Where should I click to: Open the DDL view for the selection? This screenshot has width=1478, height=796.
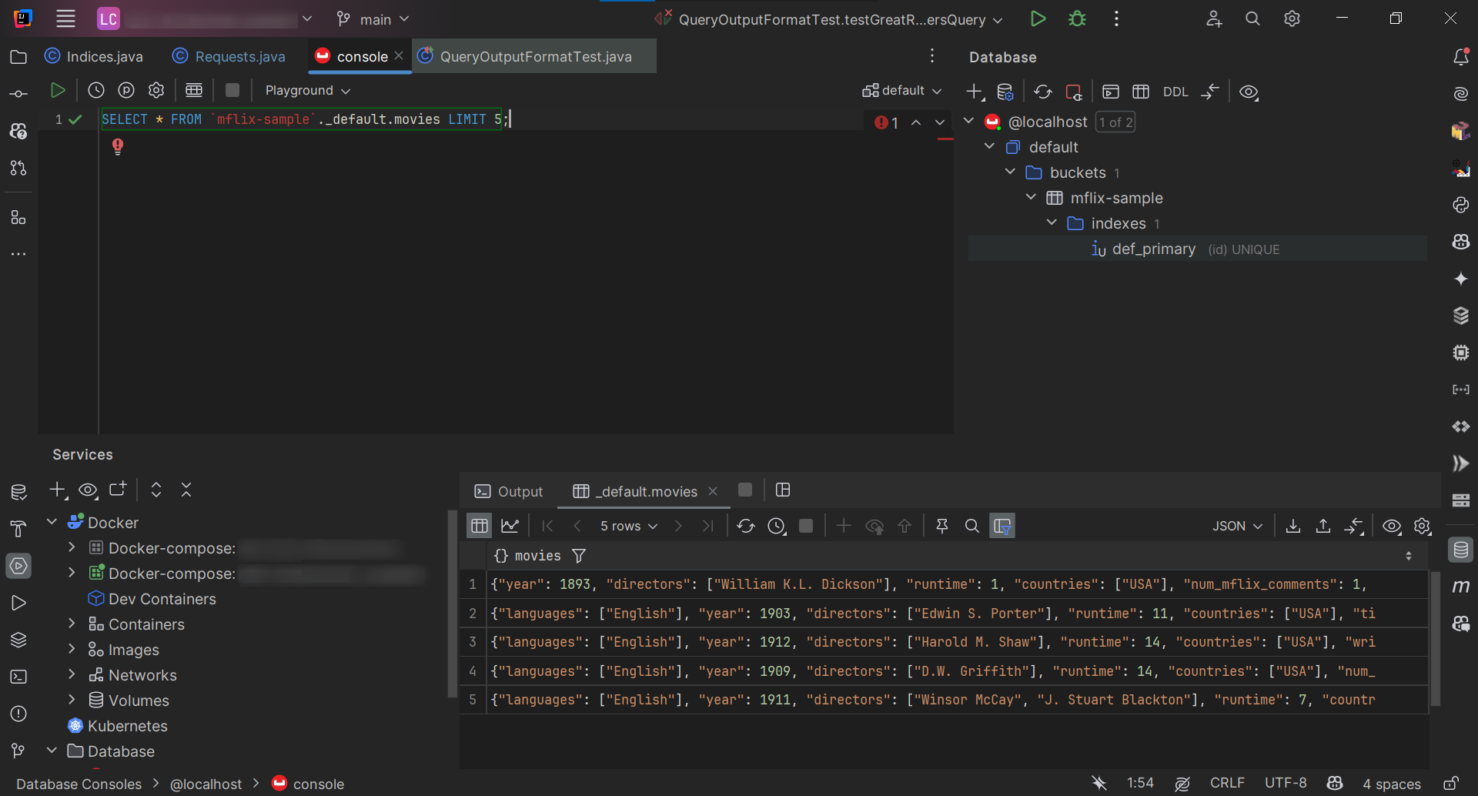1176,92
